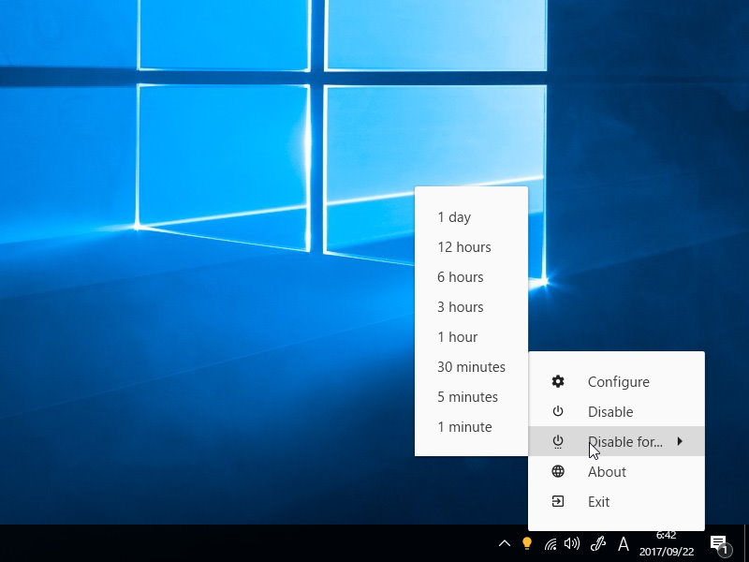Expand the Disable for... submenu arrow
The width and height of the screenshot is (749, 562).
(x=680, y=441)
